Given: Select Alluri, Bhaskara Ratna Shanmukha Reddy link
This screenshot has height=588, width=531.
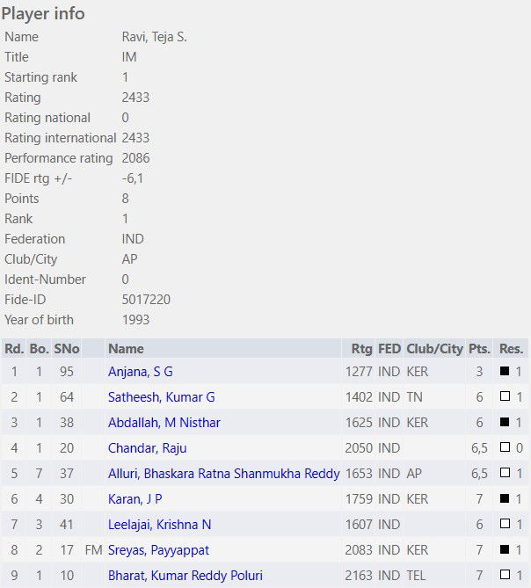Looking at the screenshot, I should [x=223, y=474].
